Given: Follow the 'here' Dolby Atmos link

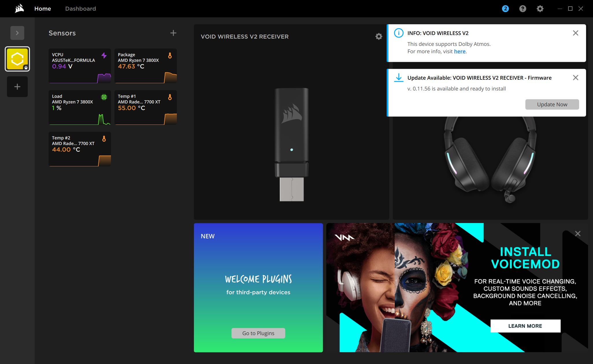Looking at the screenshot, I should click(459, 51).
